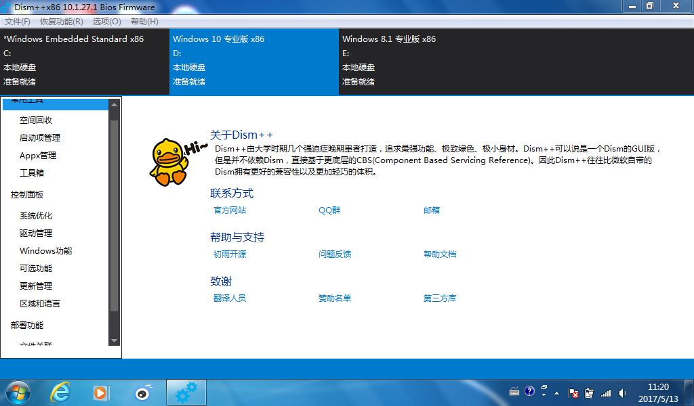The height and width of the screenshot is (406, 694).
Task: Click the 关于Dism++ heading
Action: coord(241,135)
